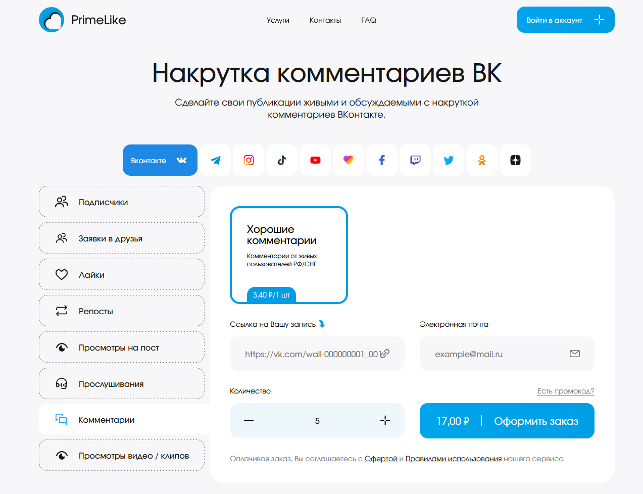Focus the VK post link input field

coord(317,354)
